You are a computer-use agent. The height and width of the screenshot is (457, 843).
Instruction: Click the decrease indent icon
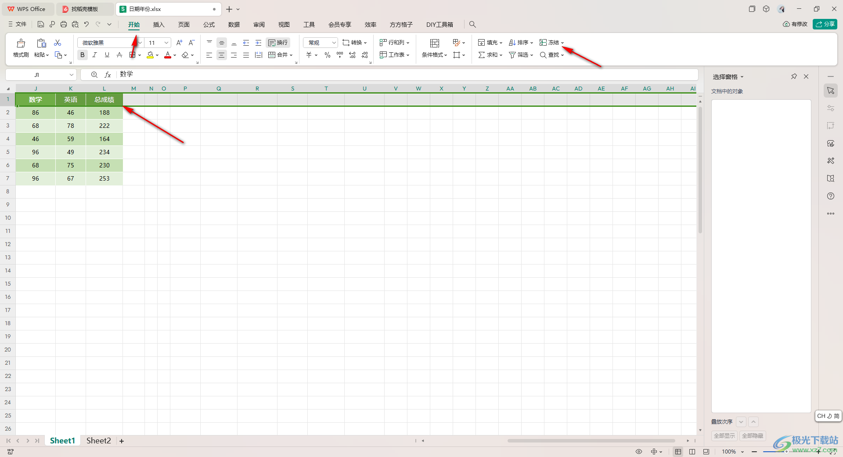(246, 43)
